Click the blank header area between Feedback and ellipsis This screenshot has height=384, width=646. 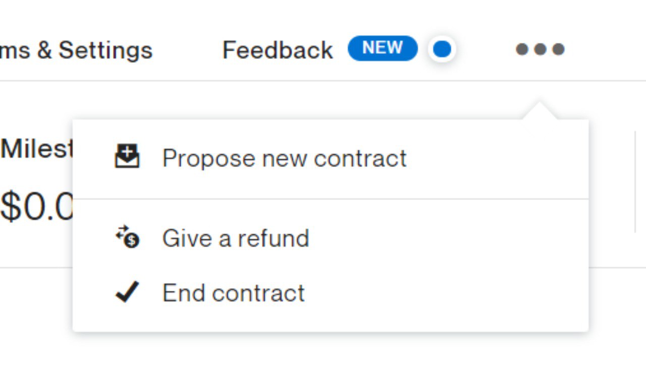click(x=486, y=49)
